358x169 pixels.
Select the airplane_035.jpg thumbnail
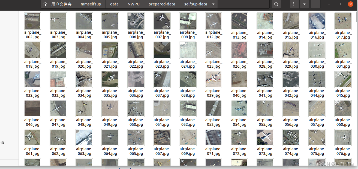click(x=110, y=79)
